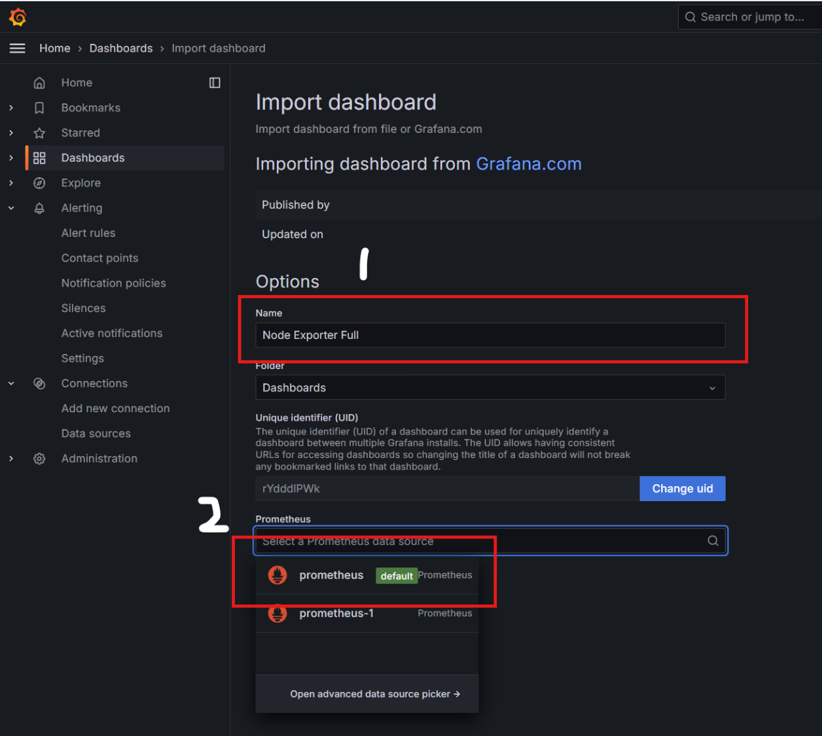Open Notification policies under Alerting
Image resolution: width=822 pixels, height=736 pixels.
pos(114,283)
